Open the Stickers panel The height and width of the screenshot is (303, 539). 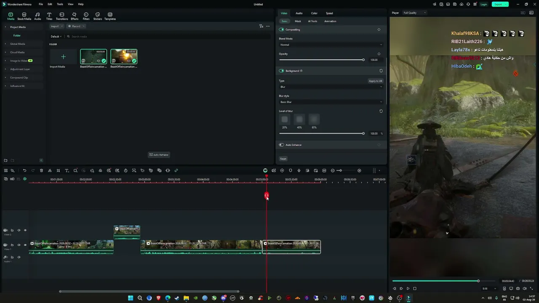tap(97, 16)
